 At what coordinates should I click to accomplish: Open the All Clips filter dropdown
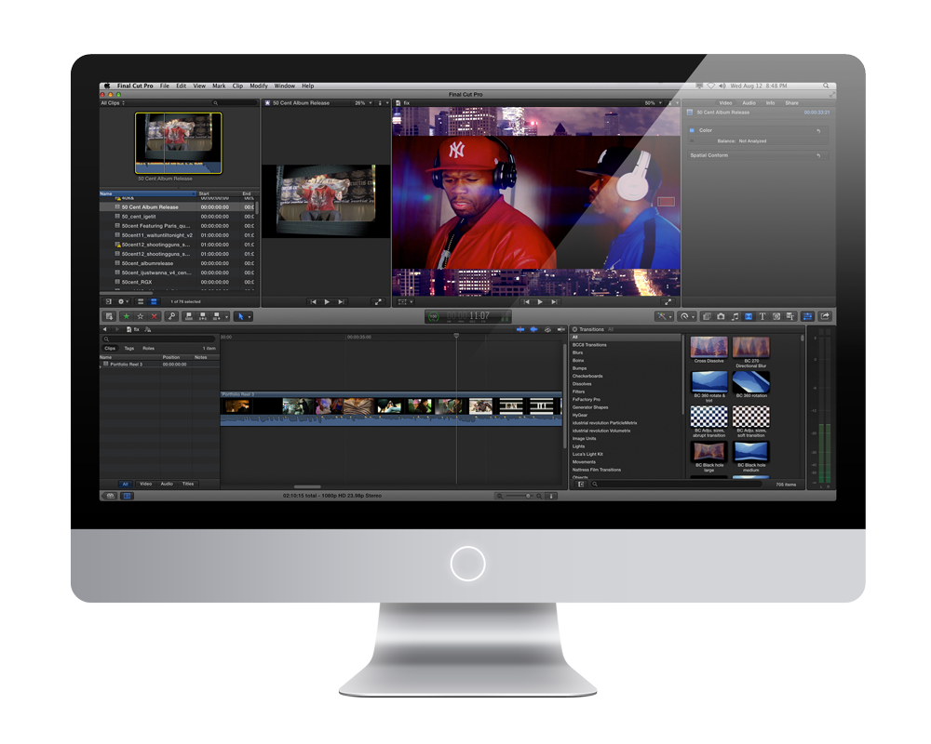click(113, 103)
